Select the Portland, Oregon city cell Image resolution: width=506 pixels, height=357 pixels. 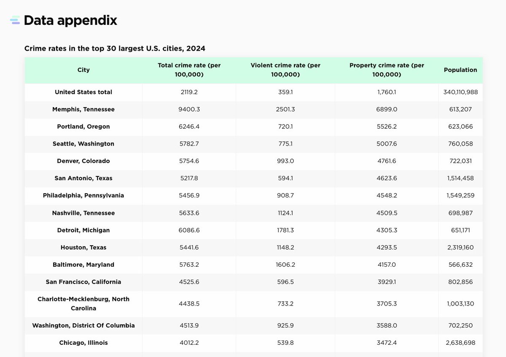(x=83, y=127)
